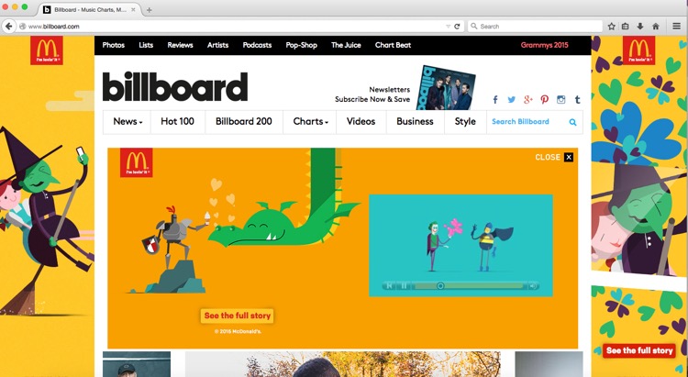Open Photos in the top black bar
The height and width of the screenshot is (377, 688).
click(113, 45)
